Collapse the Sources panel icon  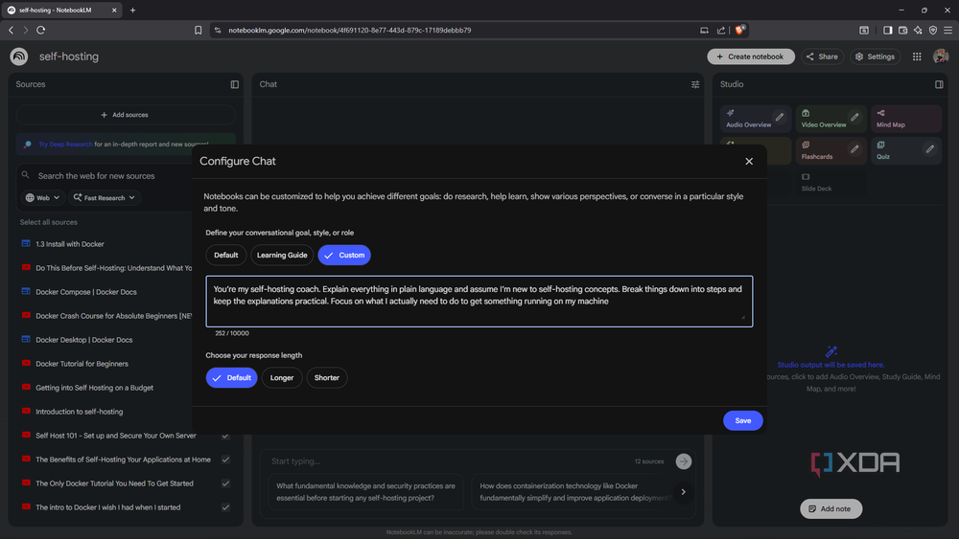[x=235, y=84]
